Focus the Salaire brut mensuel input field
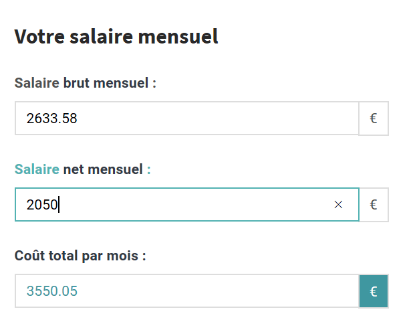 click(x=187, y=118)
